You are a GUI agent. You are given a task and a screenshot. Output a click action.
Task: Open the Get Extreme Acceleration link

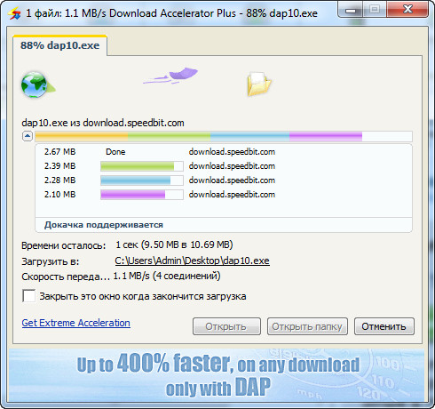pos(76,323)
